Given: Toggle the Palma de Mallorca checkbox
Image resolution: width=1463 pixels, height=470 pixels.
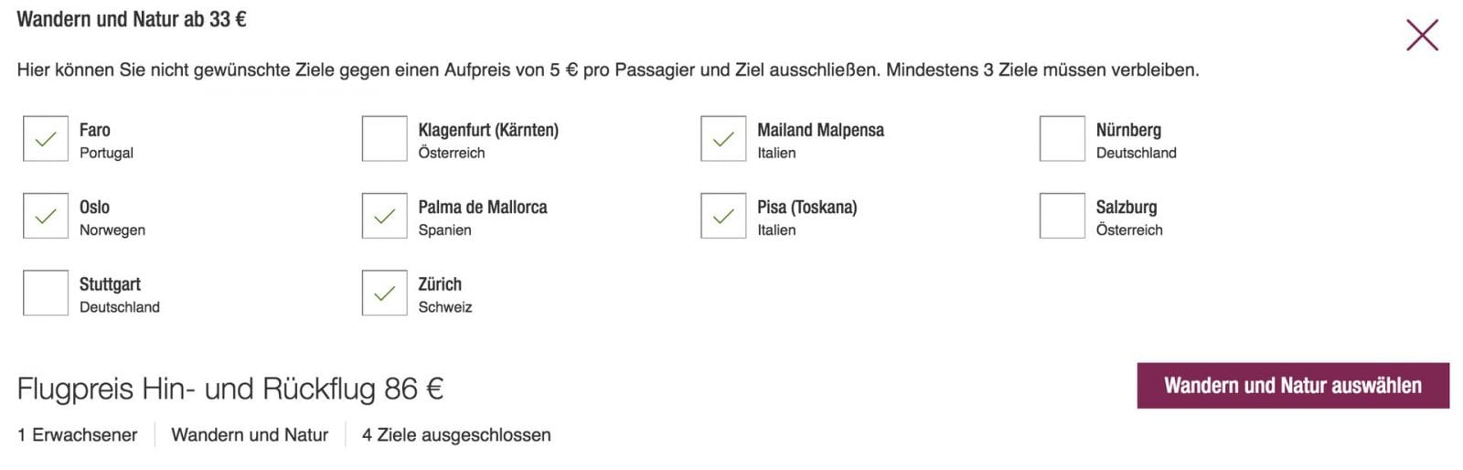Looking at the screenshot, I should (384, 216).
